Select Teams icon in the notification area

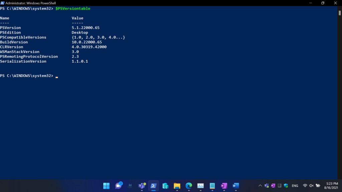tap(266, 186)
